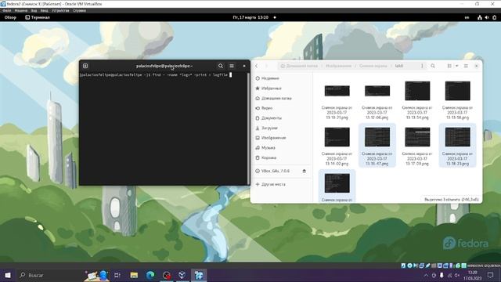Screen dimensions: 501x282
Task: Eject the VBox_GAs_7.0.6 disc
Action: coord(305,171)
